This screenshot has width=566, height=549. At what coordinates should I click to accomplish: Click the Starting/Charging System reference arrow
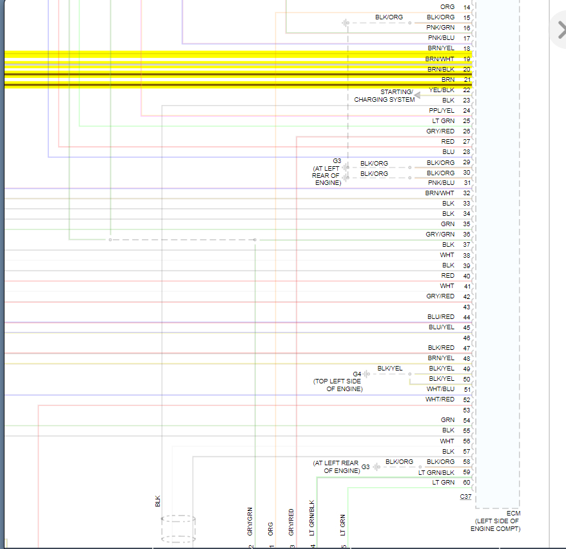click(418, 95)
